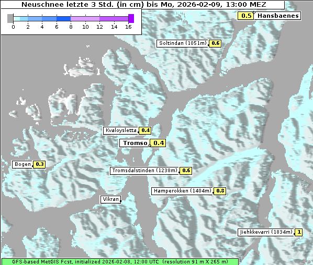Image resolution: width=313 pixels, height=265 pixels.
Task: Click the pale cyan 0-1 legend segment
Action: [17, 19]
